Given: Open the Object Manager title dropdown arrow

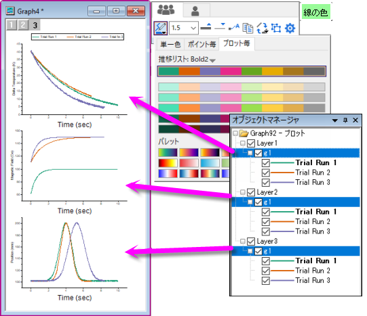Looking at the screenshot, I should pos(335,120).
